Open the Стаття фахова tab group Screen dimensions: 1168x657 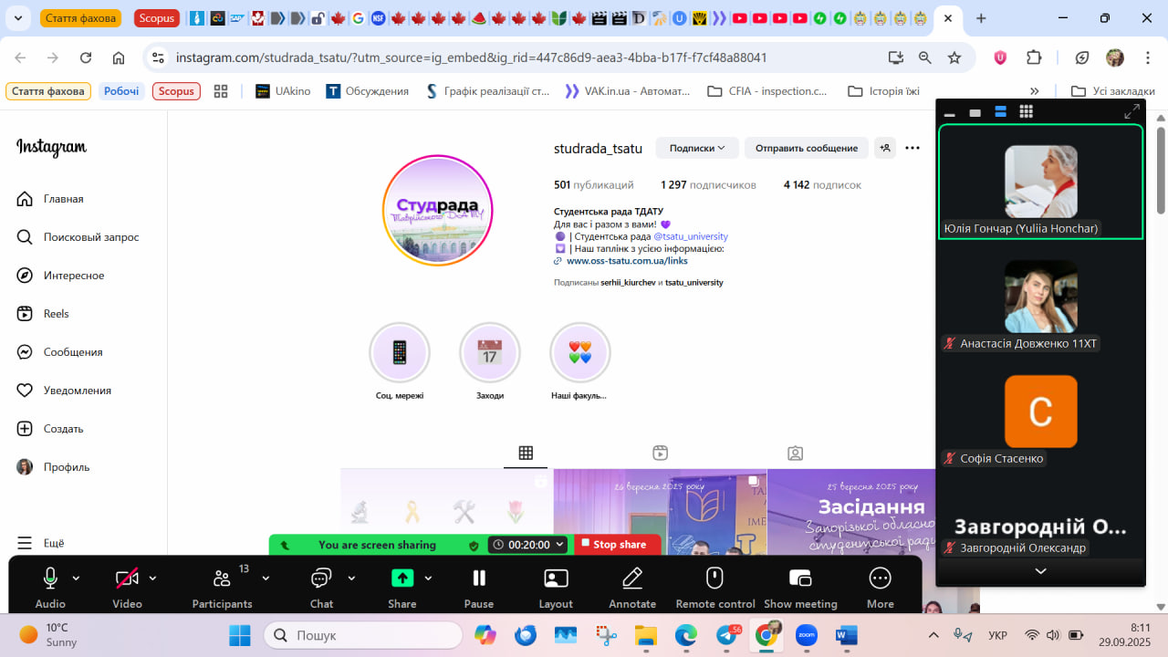(x=80, y=18)
